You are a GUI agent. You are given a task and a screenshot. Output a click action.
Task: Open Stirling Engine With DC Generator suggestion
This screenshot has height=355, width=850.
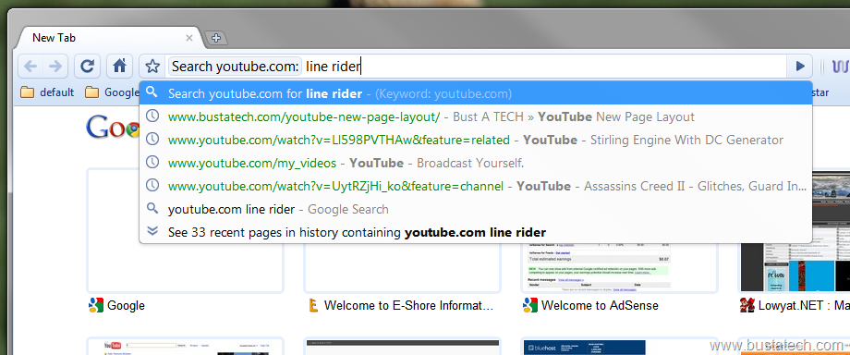(476, 140)
